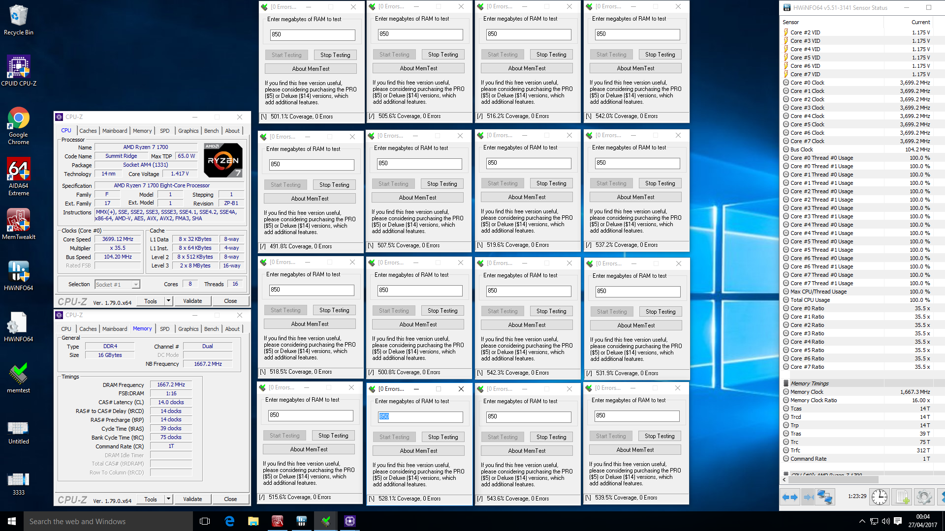945x531 pixels.
Task: Switch to Caches tab in CPU-Z showing processor info
Action: (88, 131)
